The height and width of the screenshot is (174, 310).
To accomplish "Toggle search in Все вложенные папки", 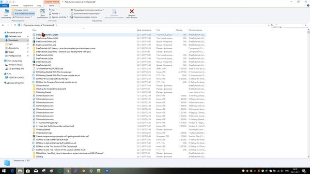I will point(23,14).
